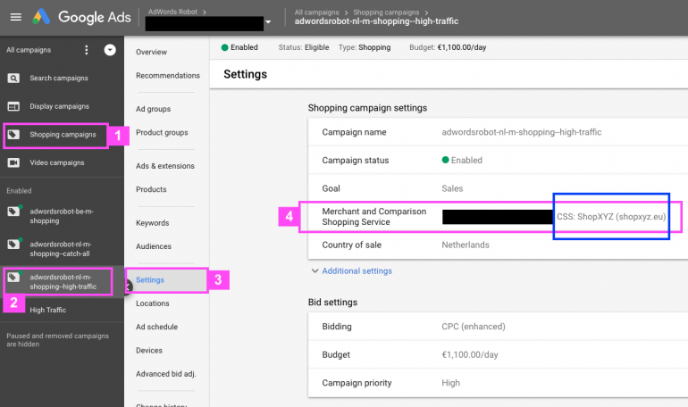Viewport: 688px width, 407px height.
Task: Edit the Campaign priority row showing High
Action: pyautogui.click(x=498, y=383)
